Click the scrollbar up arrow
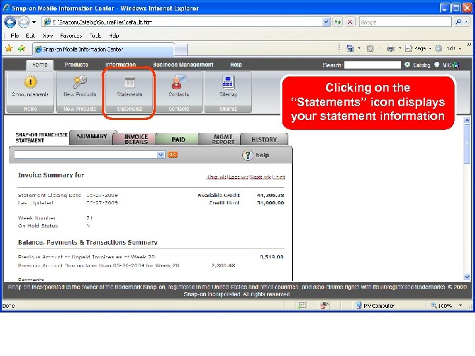 [x=467, y=120]
